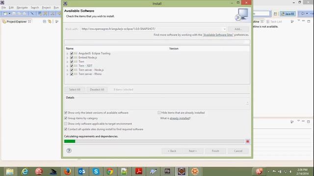Enable Hide items already installed checkbox
The width and height of the screenshot is (314, 176).
pos(159,113)
